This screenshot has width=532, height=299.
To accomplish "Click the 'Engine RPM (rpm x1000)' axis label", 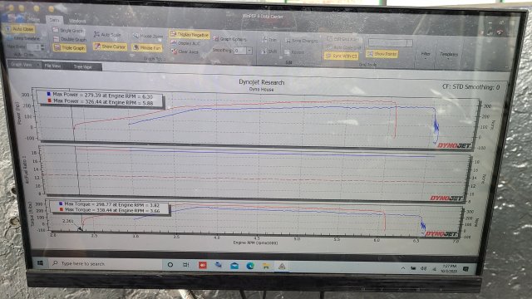I will point(255,243).
